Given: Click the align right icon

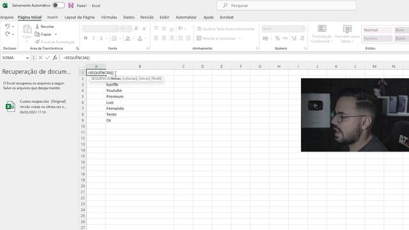Looking at the screenshot, I should click(172, 38).
